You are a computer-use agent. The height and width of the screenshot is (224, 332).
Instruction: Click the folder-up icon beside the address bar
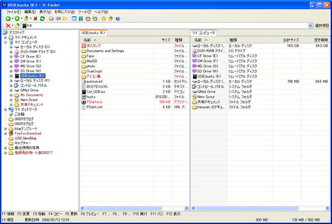point(17,25)
